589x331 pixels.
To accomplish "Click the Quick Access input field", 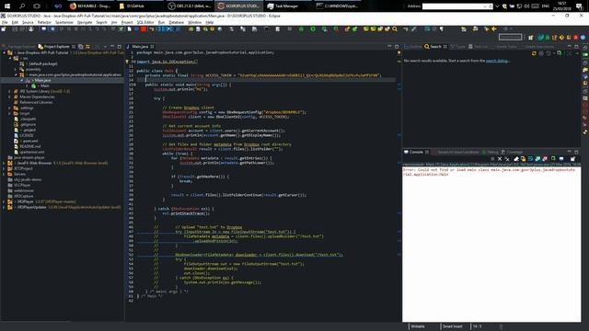I will [510, 37].
